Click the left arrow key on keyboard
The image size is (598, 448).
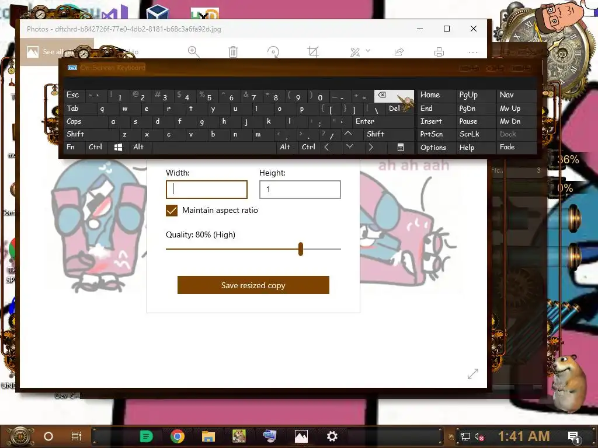327,147
